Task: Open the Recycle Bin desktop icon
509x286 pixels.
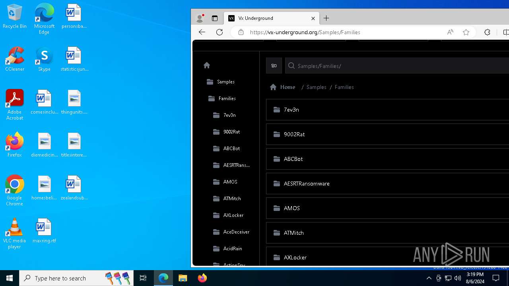Action: pyautogui.click(x=15, y=17)
